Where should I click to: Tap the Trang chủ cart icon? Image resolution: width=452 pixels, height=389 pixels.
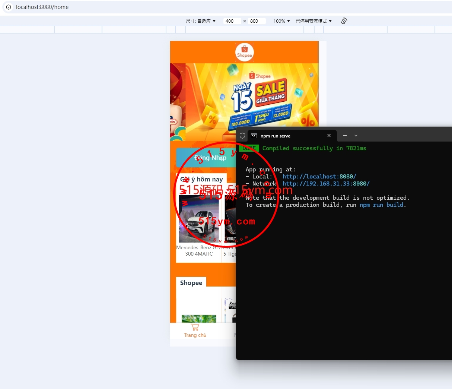(195, 328)
